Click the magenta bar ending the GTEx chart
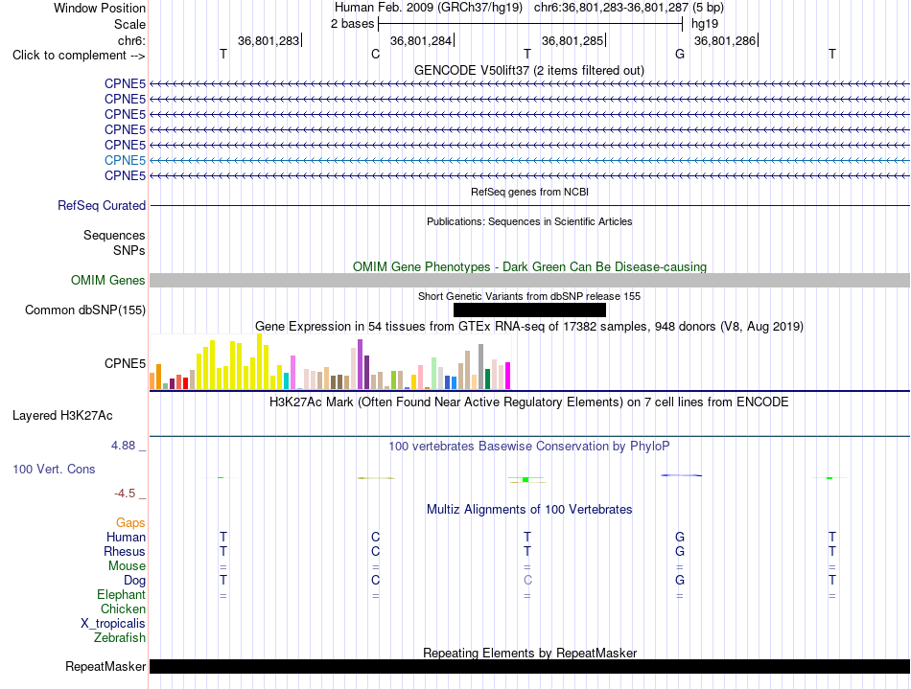 [508, 376]
